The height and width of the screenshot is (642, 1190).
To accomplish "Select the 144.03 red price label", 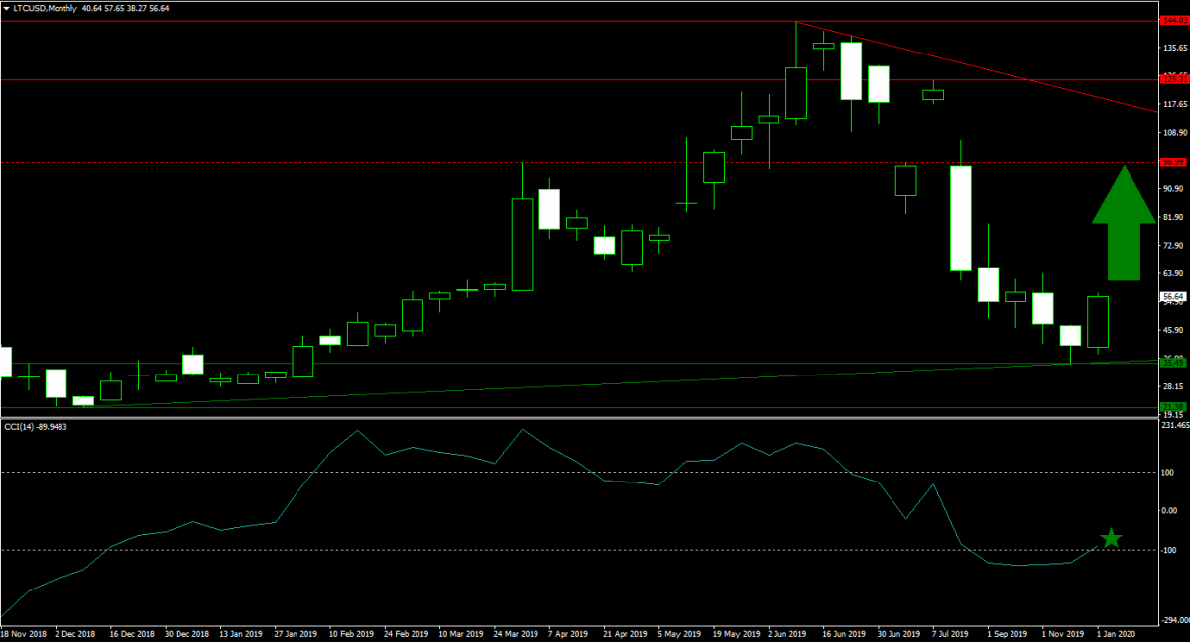I will 1173,21.
